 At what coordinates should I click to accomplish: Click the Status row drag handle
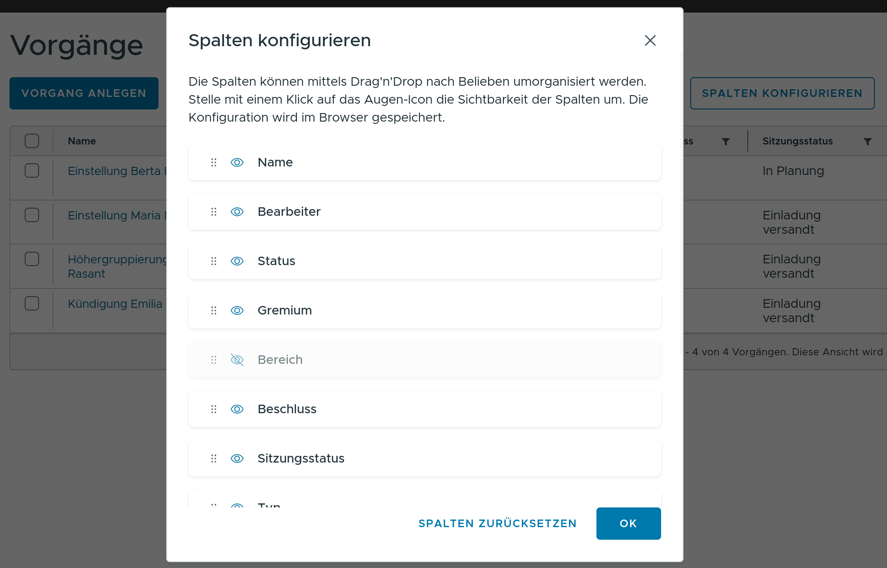point(214,261)
